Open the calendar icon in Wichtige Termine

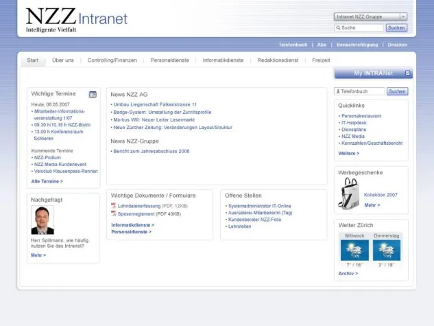pos(93,95)
